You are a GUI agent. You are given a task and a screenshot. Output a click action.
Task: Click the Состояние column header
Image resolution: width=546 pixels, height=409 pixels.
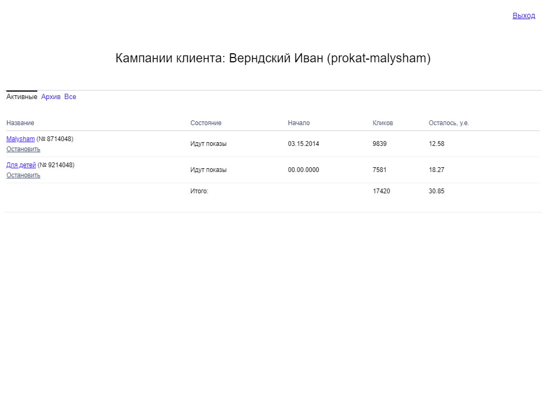[206, 123]
